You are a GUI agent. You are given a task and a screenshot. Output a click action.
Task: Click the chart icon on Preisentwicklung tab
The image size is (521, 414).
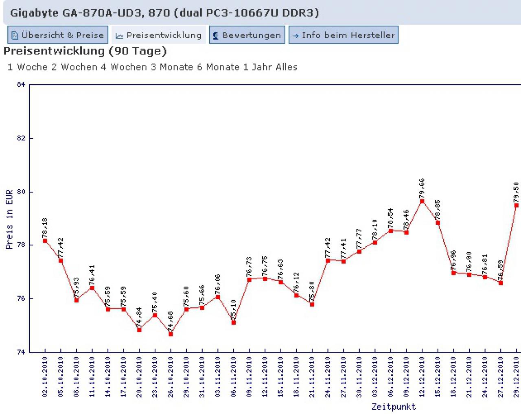pyautogui.click(x=119, y=36)
